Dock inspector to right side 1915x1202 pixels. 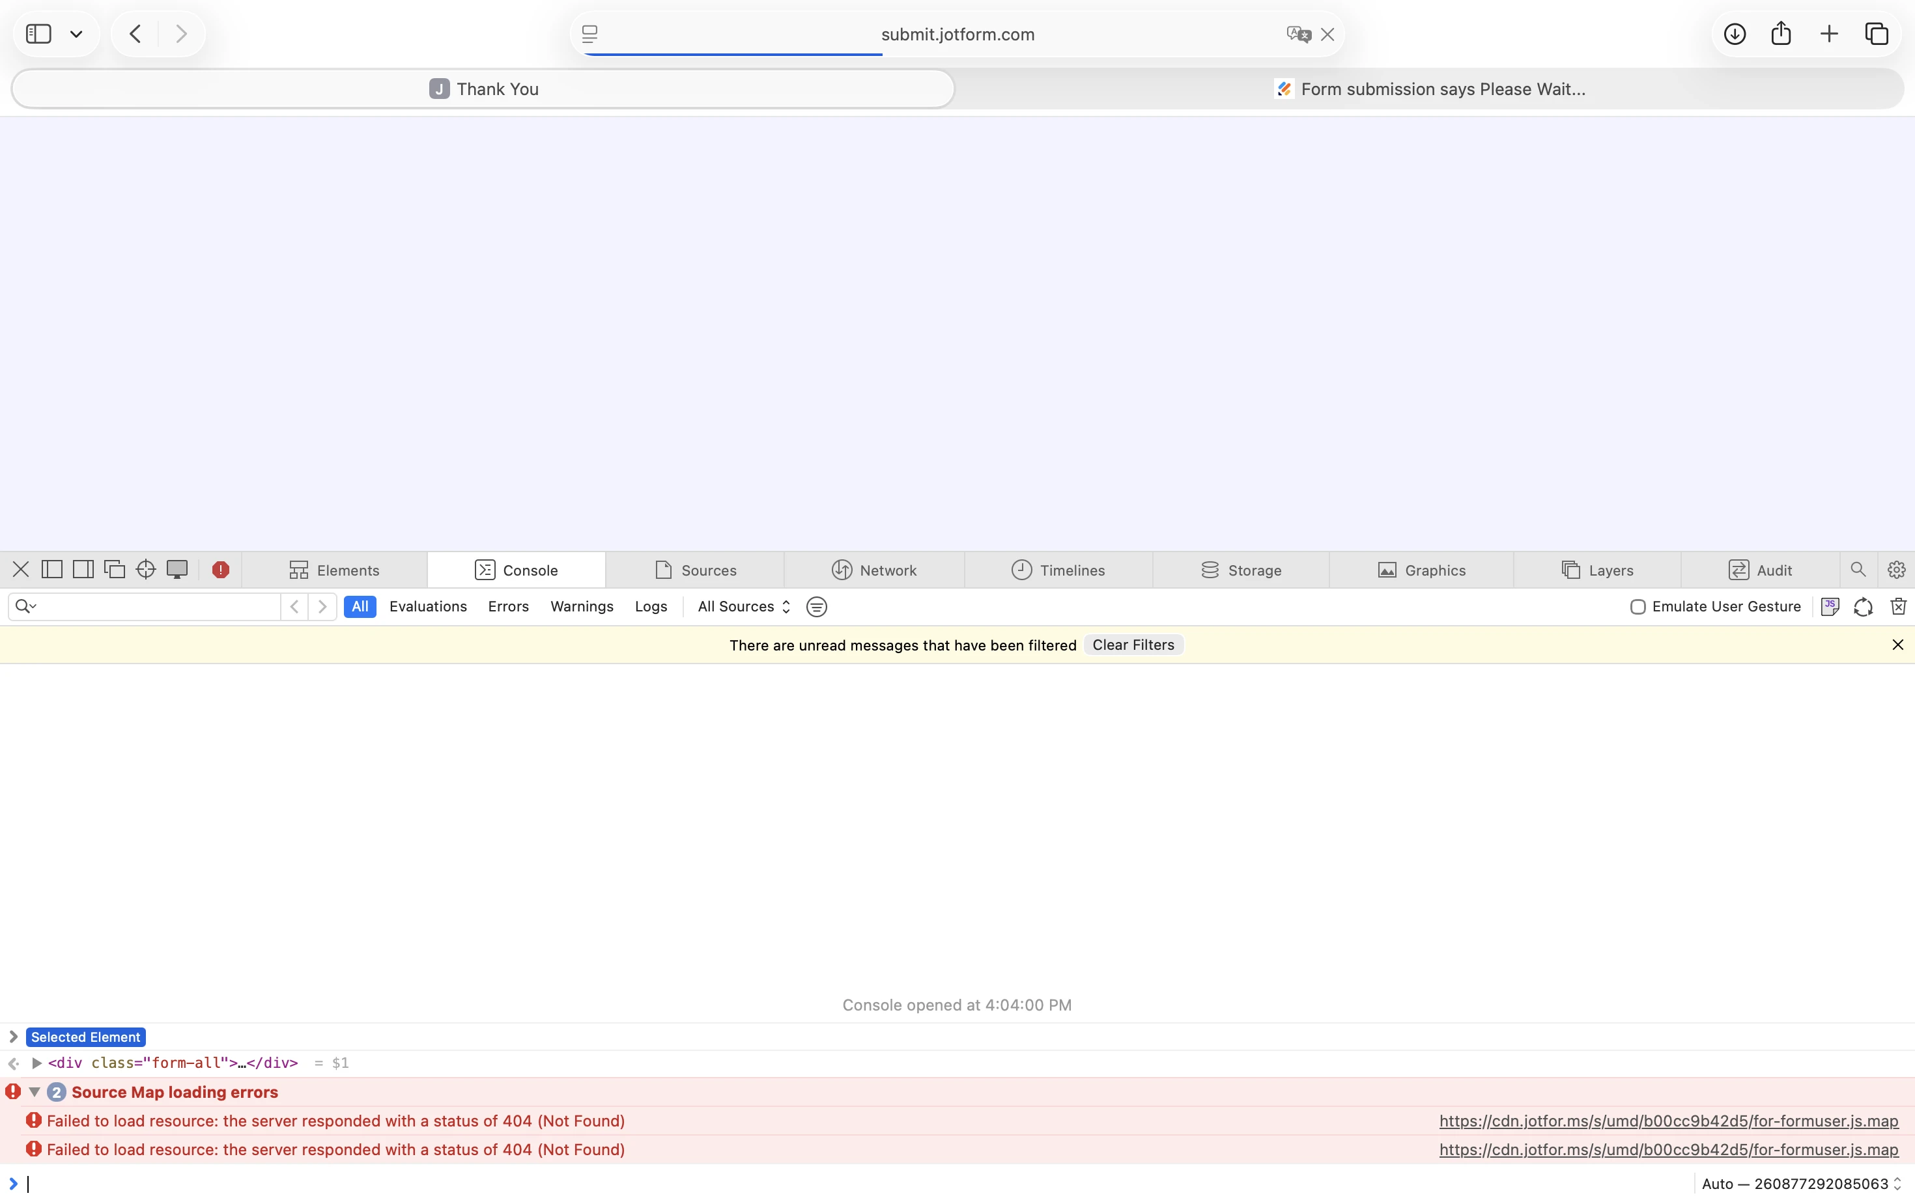tap(83, 570)
